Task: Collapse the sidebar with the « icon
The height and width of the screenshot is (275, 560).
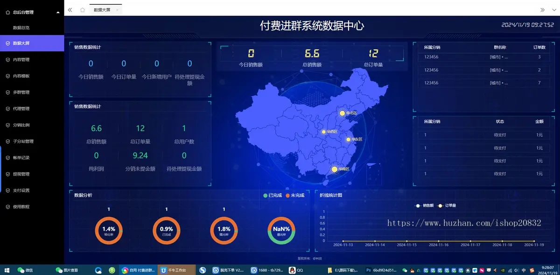Action: pos(70,9)
